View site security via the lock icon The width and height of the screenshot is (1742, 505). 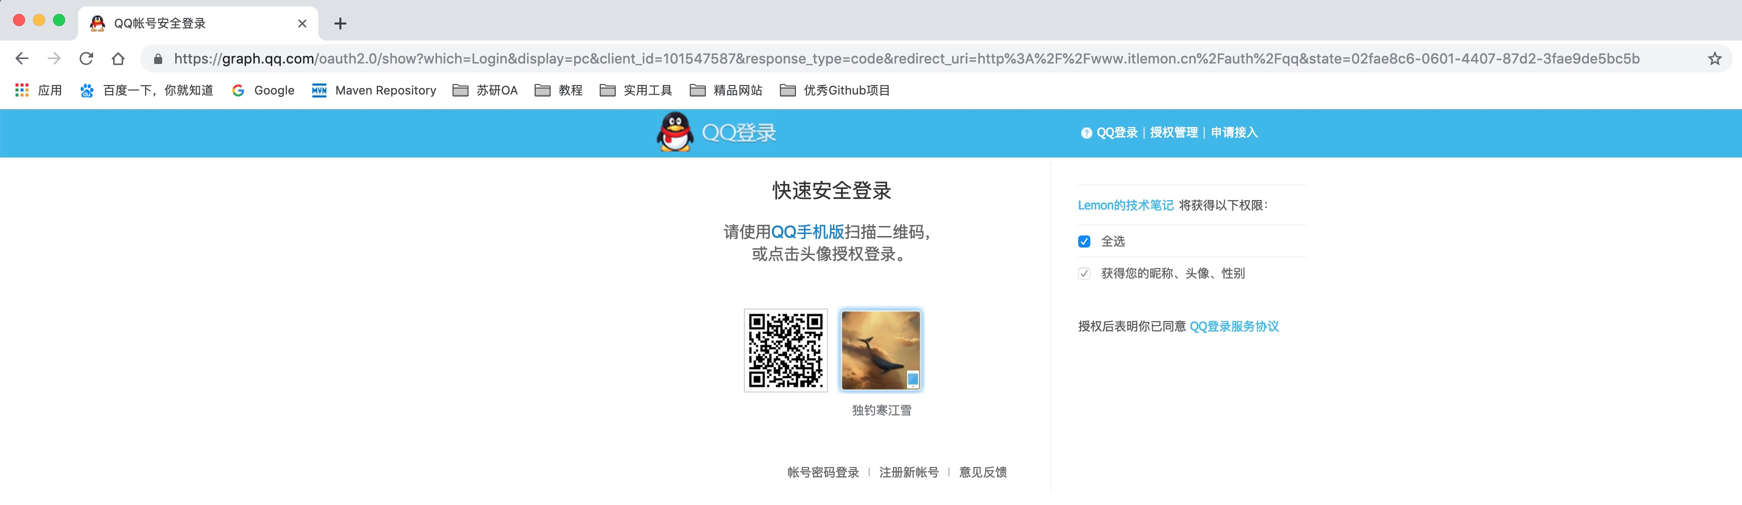[x=158, y=58]
